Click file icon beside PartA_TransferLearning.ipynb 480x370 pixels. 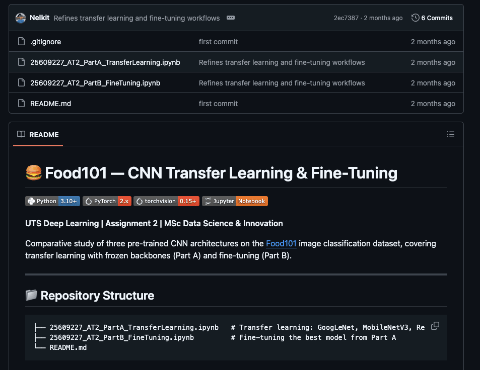point(21,62)
